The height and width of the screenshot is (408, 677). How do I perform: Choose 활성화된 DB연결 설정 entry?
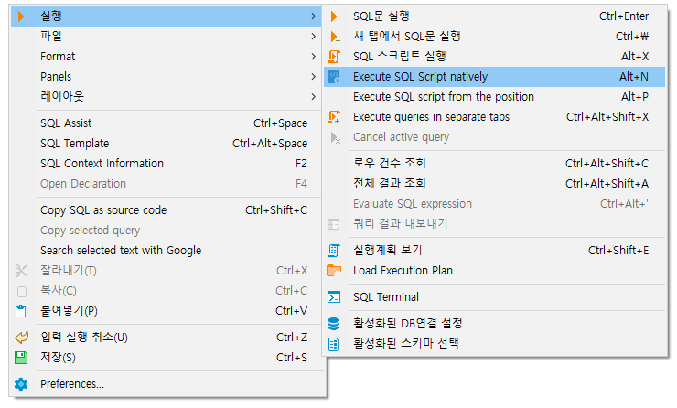click(x=494, y=324)
